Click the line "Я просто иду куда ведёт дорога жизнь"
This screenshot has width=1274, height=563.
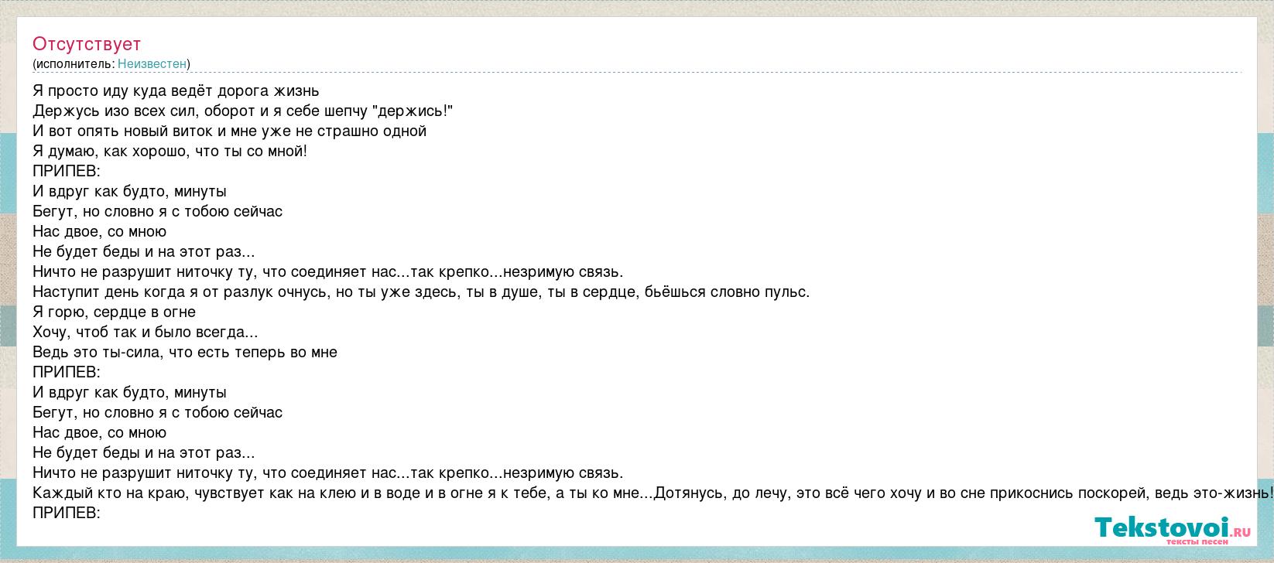tap(176, 91)
